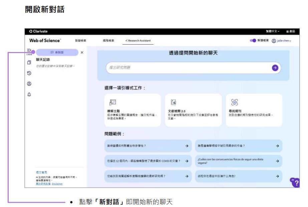The width and height of the screenshot is (308, 207).
Task: Toggle the 智慧檢索 smart search switch
Action: pyautogui.click(x=253, y=40)
